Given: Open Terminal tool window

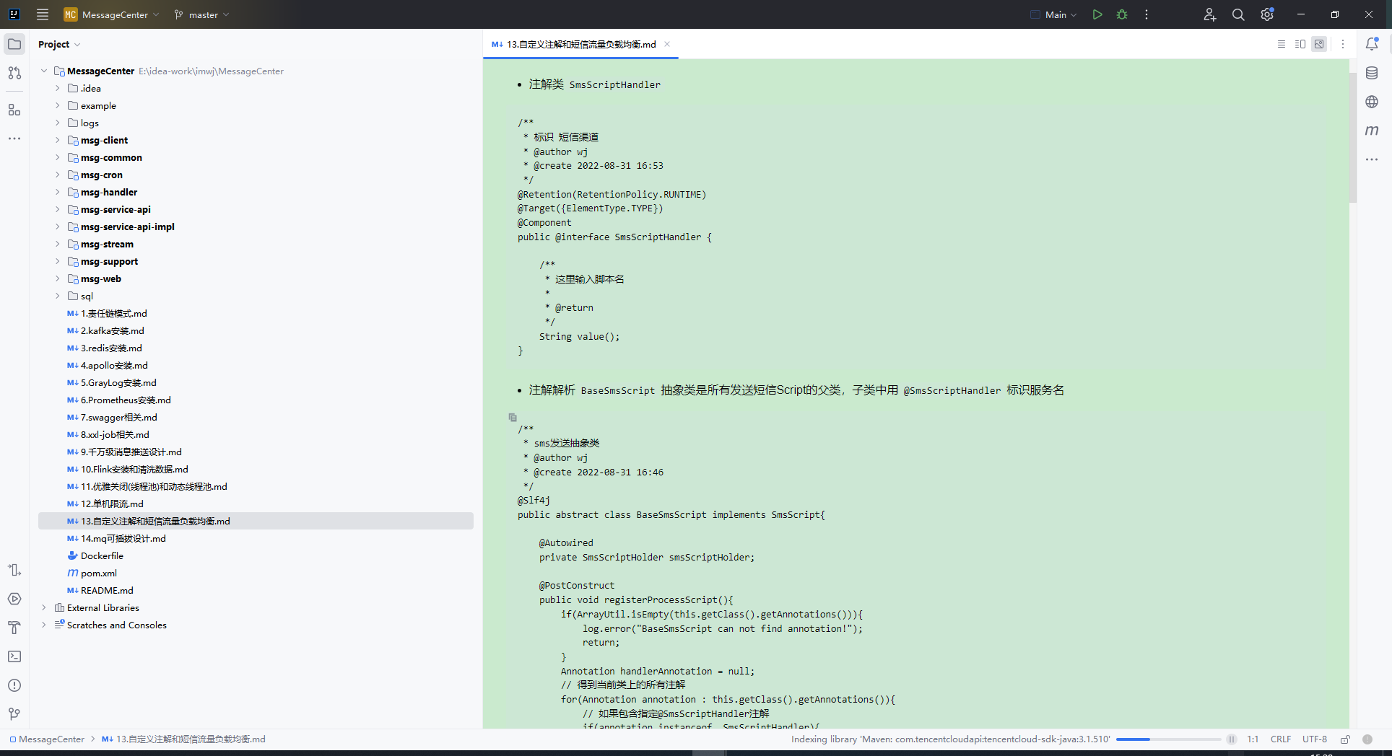Looking at the screenshot, I should [x=14, y=656].
